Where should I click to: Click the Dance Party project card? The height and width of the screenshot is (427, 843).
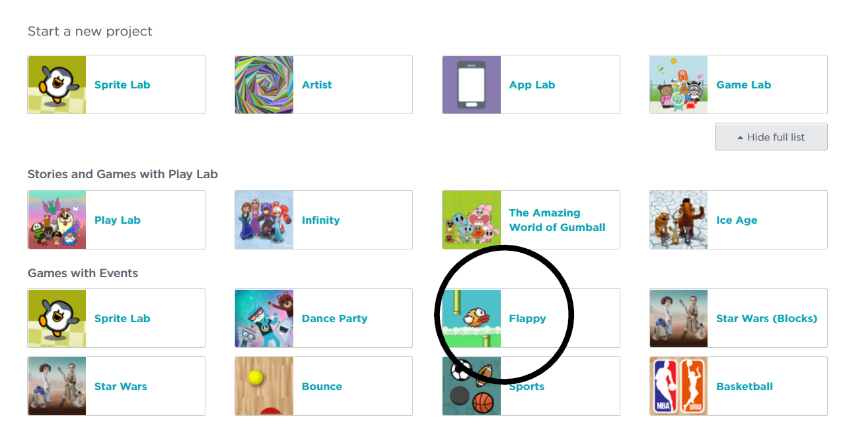pos(334,318)
